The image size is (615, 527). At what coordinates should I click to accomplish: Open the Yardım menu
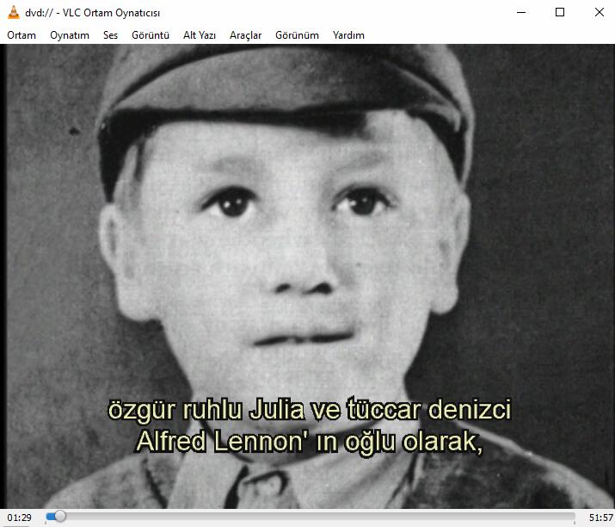348,35
